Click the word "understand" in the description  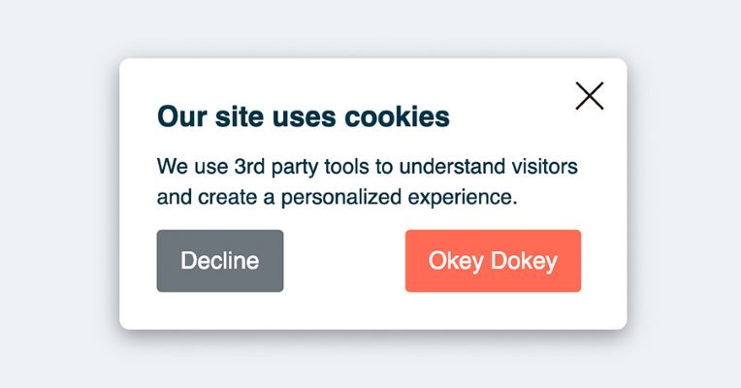[441, 166]
